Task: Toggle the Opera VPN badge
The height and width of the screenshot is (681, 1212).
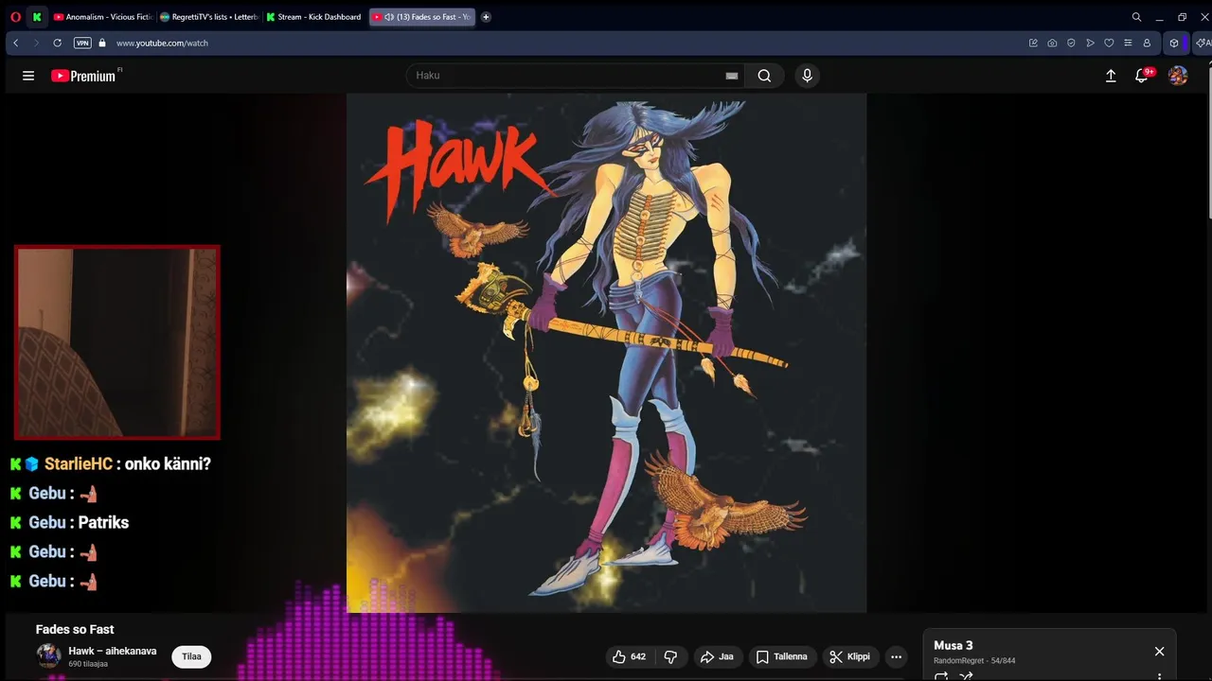Action: click(82, 43)
